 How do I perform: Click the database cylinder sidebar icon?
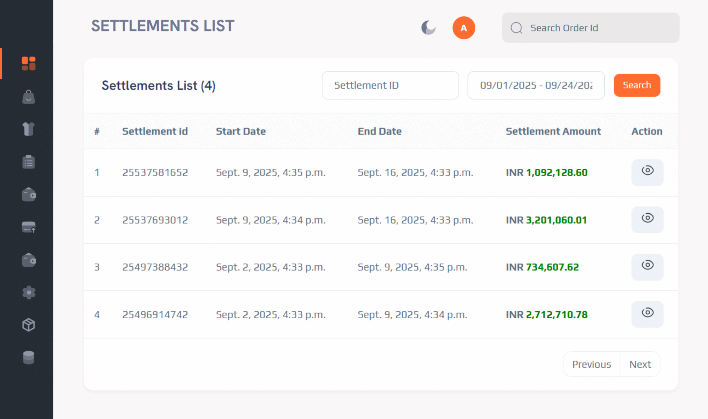[28, 357]
